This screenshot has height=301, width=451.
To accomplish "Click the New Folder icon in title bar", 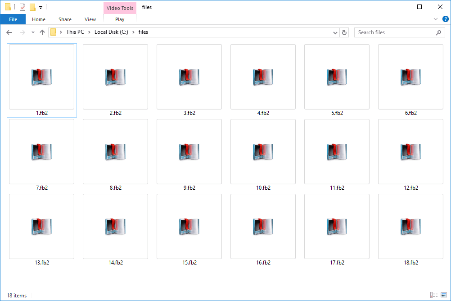I will [32, 7].
